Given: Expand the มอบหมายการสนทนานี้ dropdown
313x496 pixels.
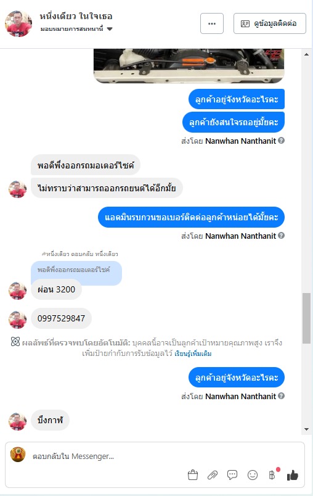Looking at the screenshot, I should click(x=110, y=29).
